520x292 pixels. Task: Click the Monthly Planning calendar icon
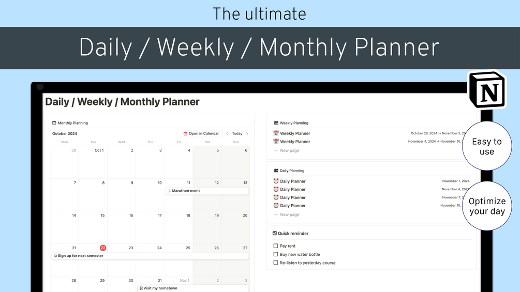[x=54, y=123]
